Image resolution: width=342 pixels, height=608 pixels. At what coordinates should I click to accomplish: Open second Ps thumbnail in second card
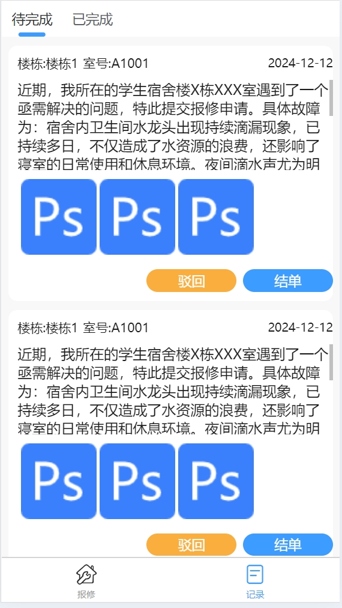[x=137, y=481]
